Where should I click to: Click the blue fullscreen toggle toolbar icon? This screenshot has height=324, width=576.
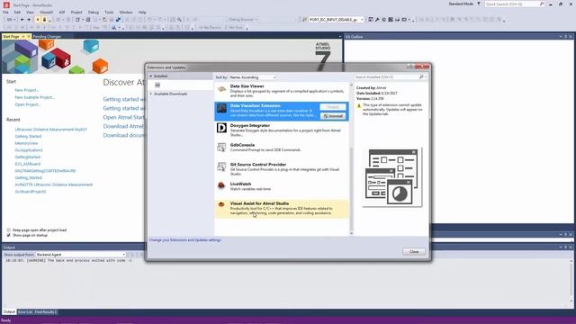tap(118, 20)
